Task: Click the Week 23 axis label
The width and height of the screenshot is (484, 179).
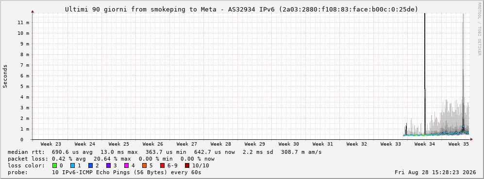Action: [51, 144]
